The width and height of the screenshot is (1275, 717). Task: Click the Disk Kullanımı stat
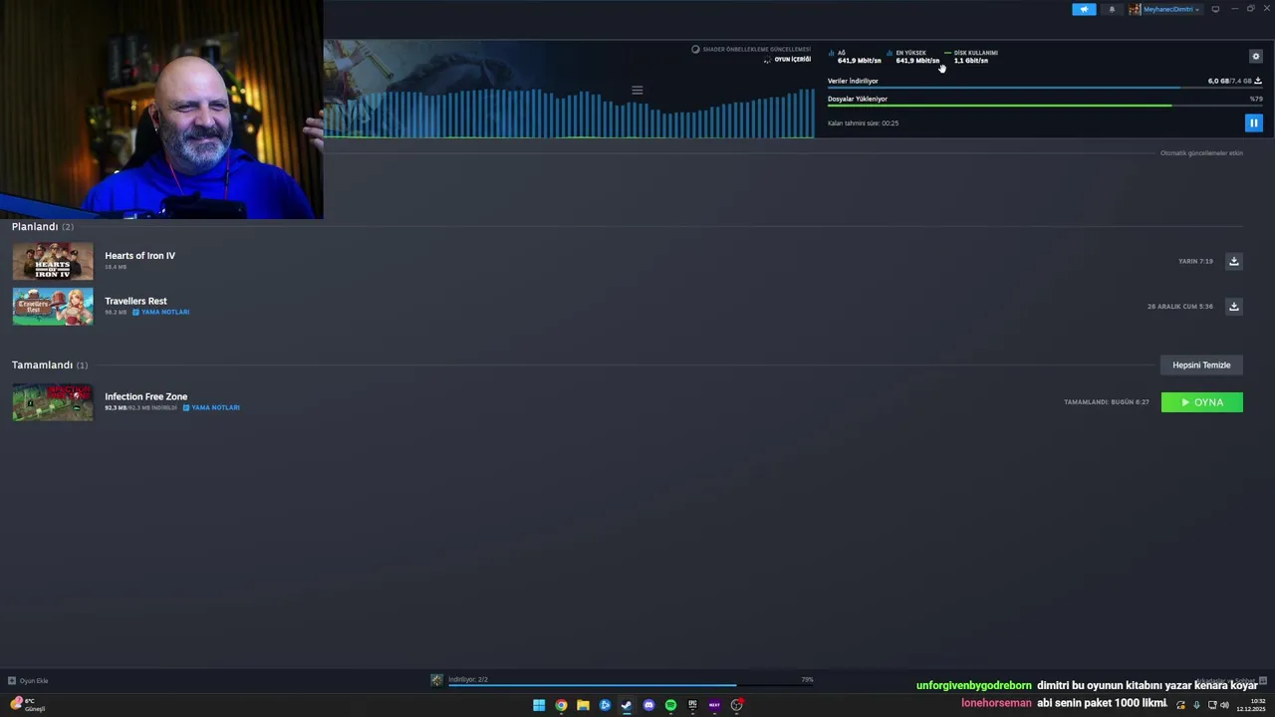pos(970,57)
